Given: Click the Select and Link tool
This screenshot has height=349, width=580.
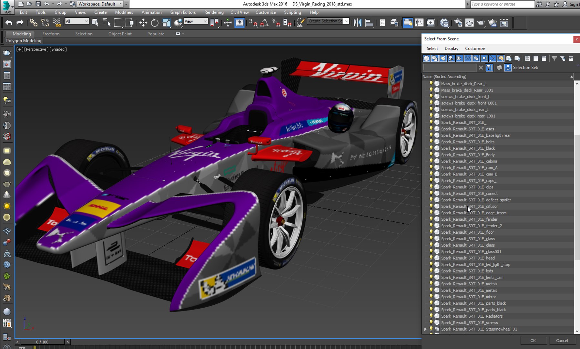Looking at the screenshot, I should pos(34,23).
